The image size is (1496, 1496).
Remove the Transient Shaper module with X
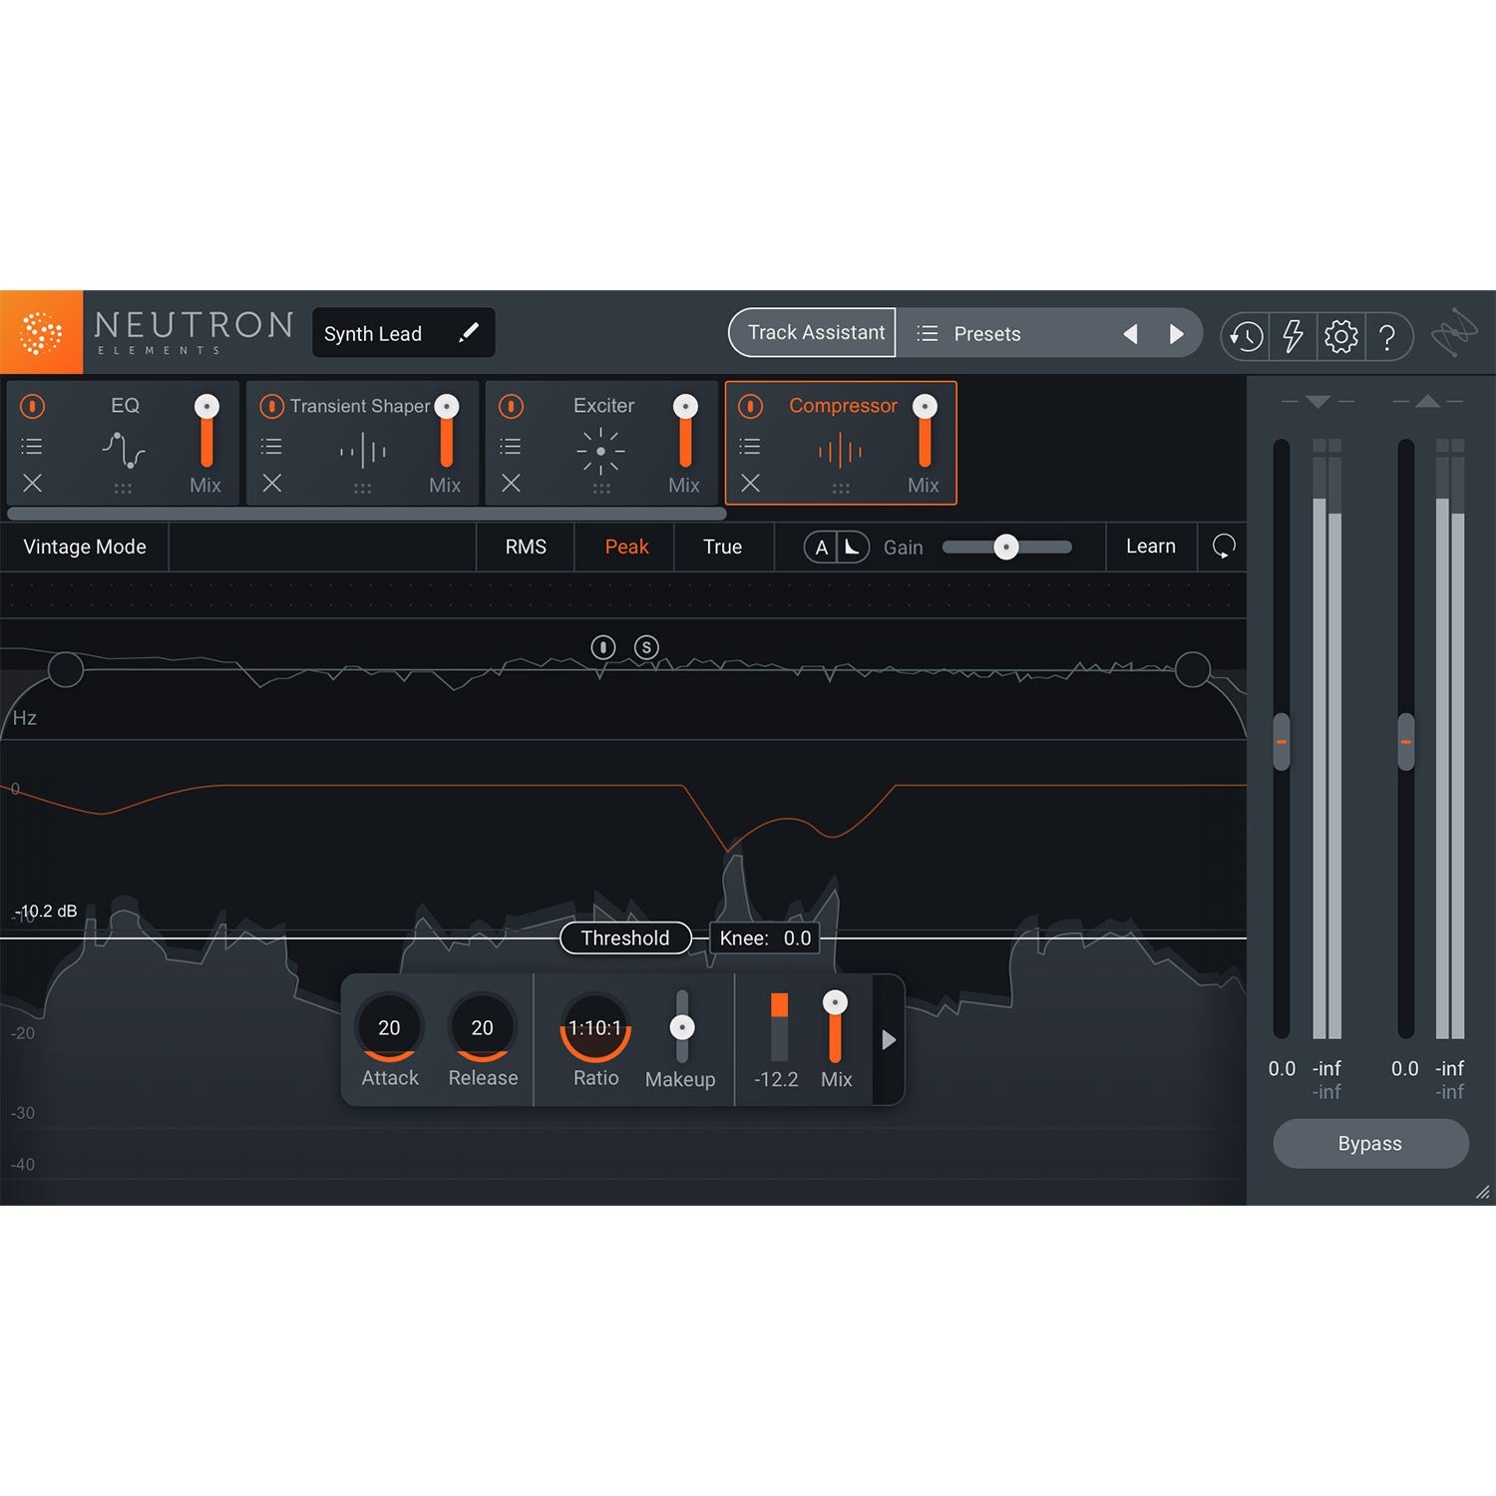[272, 483]
